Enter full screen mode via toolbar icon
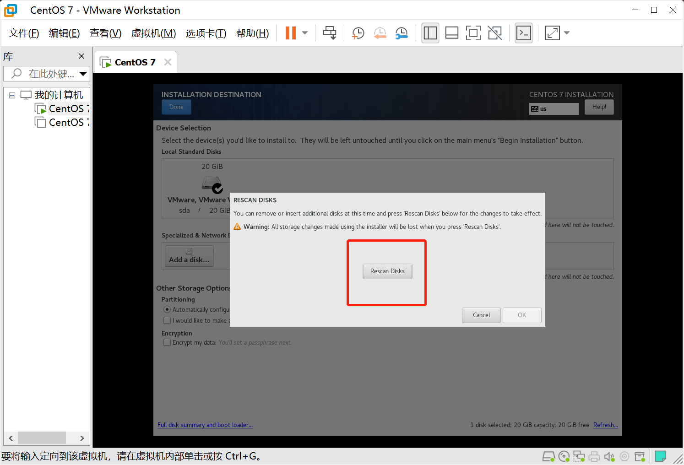The width and height of the screenshot is (684, 465). 473,33
